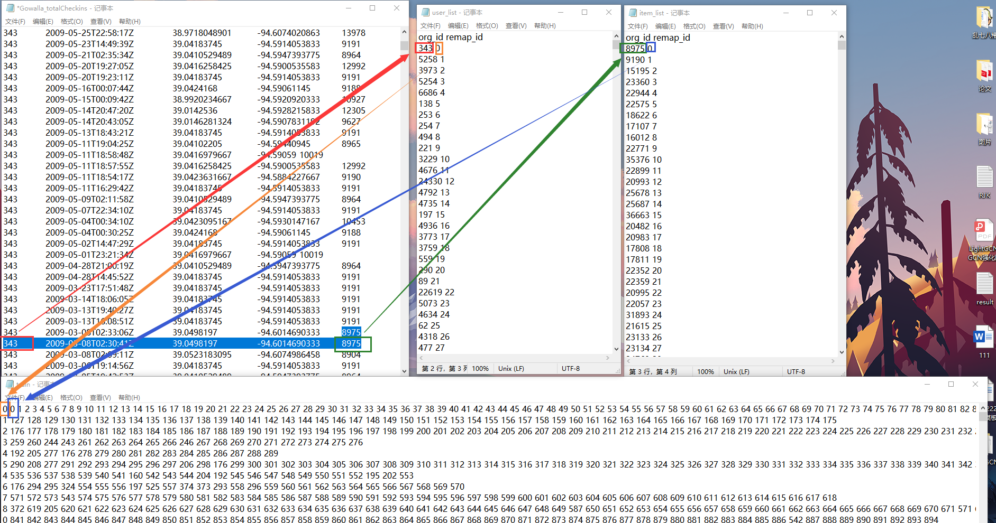This screenshot has width=996, height=523.
Task: Click scroll-down arrow in user_list window
Action: [x=616, y=349]
